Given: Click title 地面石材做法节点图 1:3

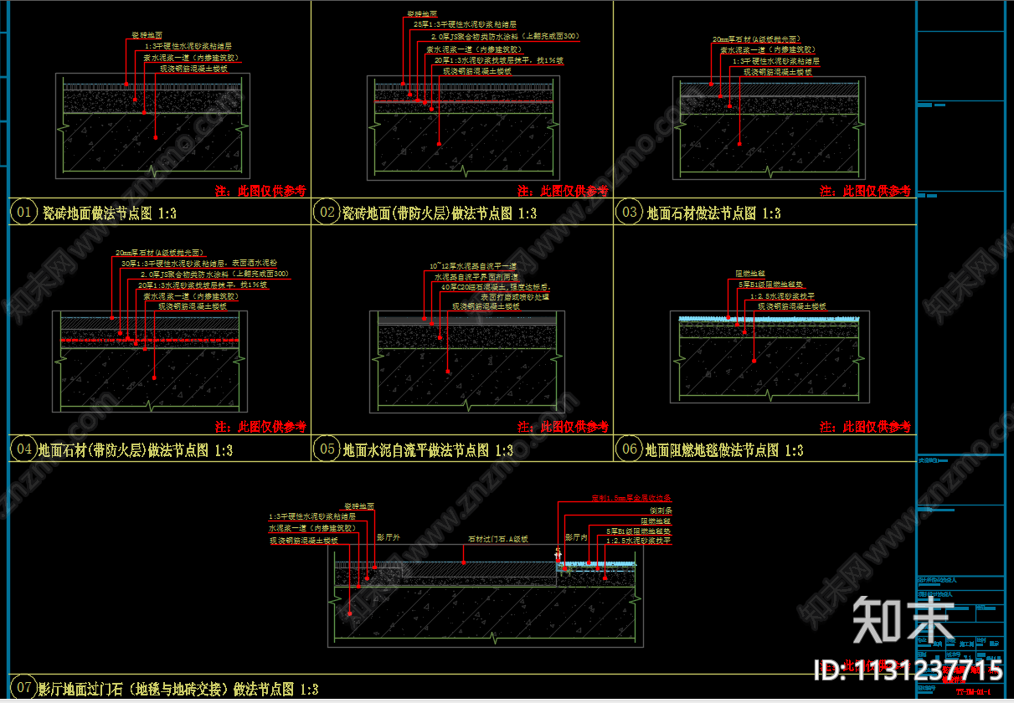Looking at the screenshot, I should coord(713,214).
